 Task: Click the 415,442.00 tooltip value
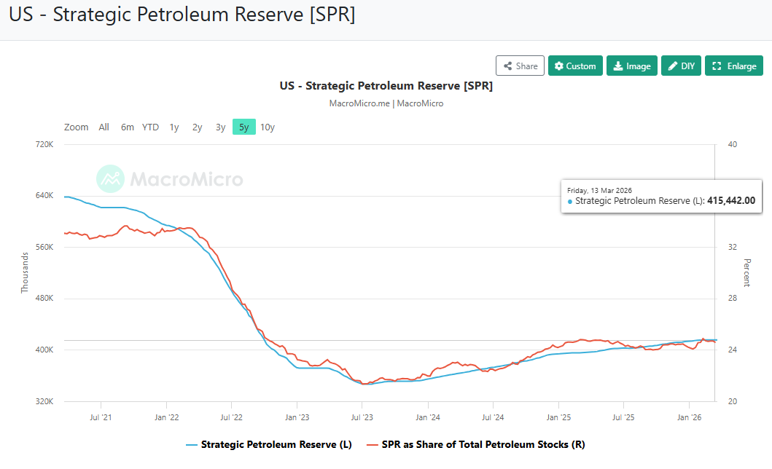click(731, 200)
